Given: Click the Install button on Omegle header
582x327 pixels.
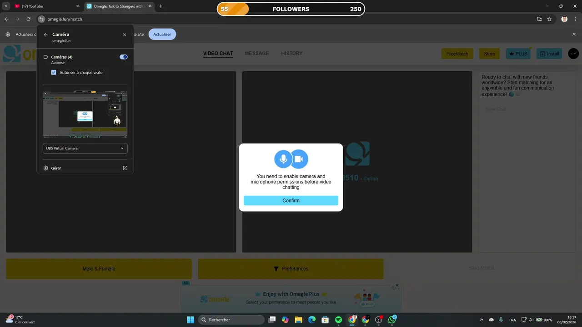Looking at the screenshot, I should (x=549, y=54).
